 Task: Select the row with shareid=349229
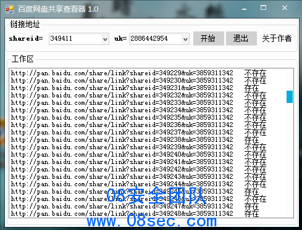(138, 73)
